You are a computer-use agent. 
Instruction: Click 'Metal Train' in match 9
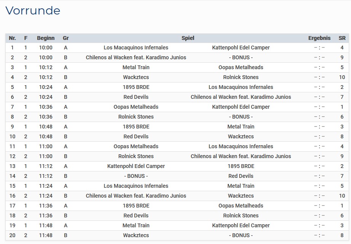(241, 127)
